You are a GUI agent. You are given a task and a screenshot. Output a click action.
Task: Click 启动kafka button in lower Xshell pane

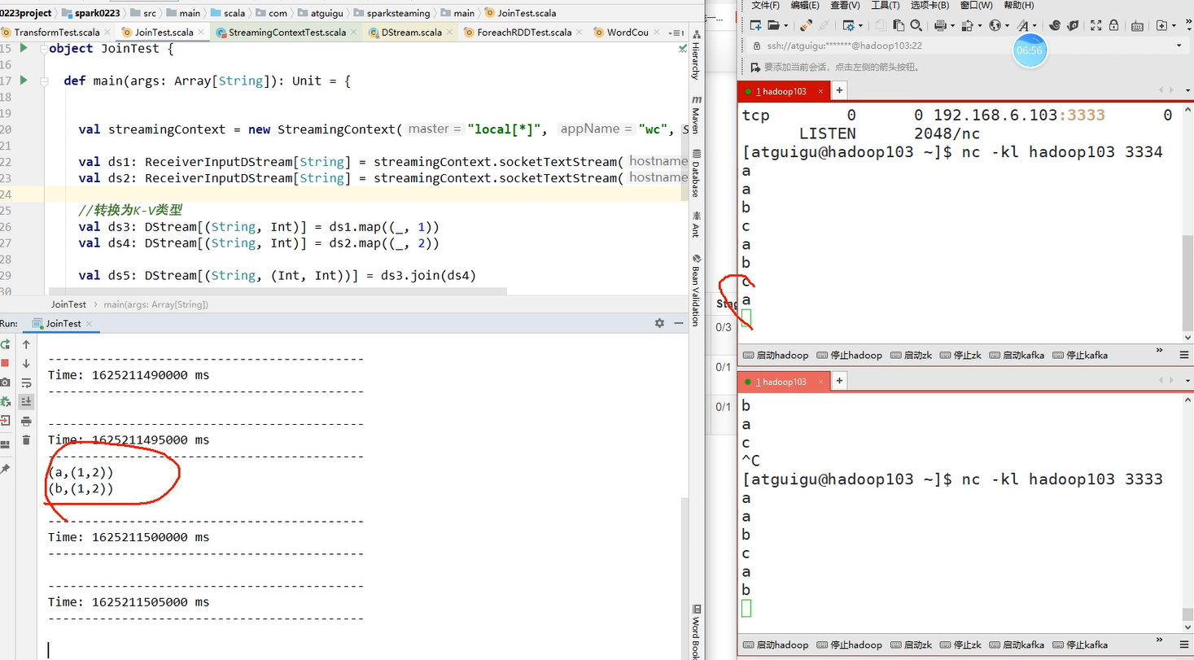[1017, 645]
